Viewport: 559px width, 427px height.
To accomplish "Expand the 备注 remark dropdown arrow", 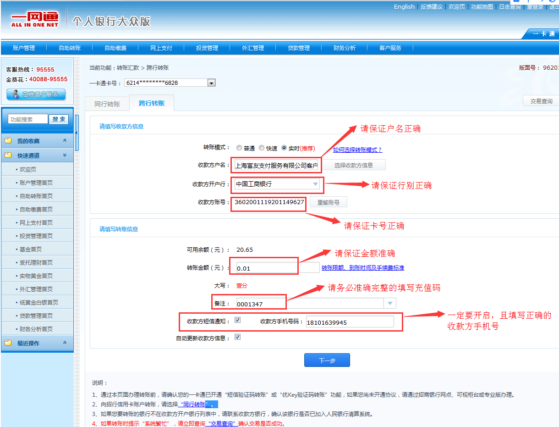I will 389,303.
